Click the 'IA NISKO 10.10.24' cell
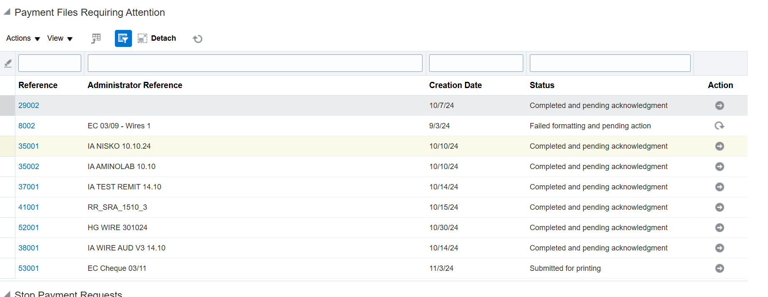The width and height of the screenshot is (768, 297). tap(119, 146)
